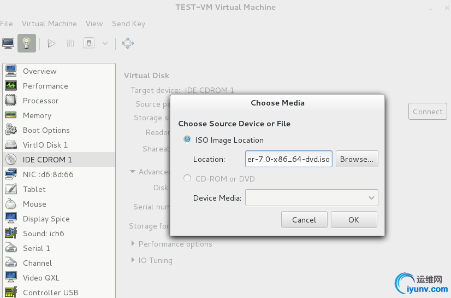Image resolution: width=451 pixels, height=298 pixels.
Task: Click OK in Choose Media dialog
Action: coord(353,220)
